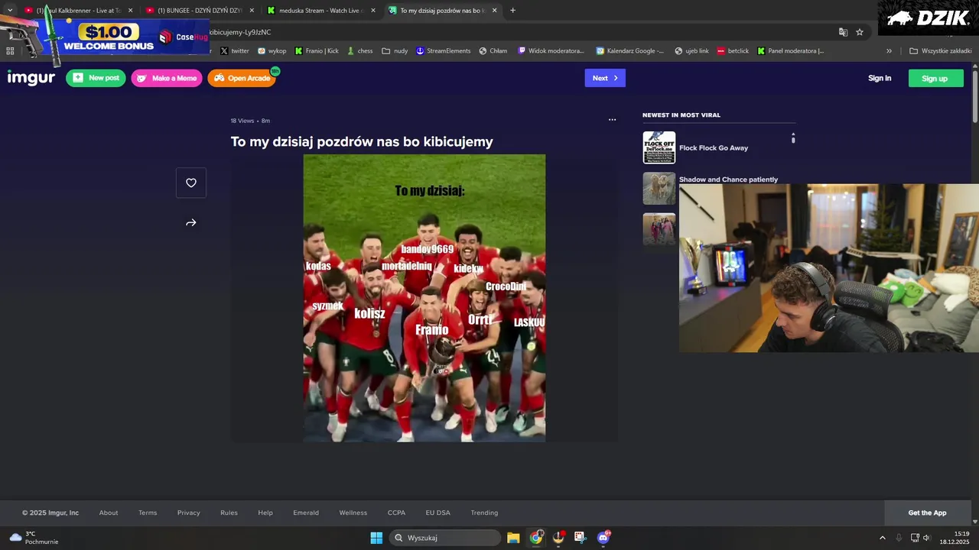Image resolution: width=979 pixels, height=550 pixels.
Task: Click the Get the App button
Action: click(x=927, y=513)
